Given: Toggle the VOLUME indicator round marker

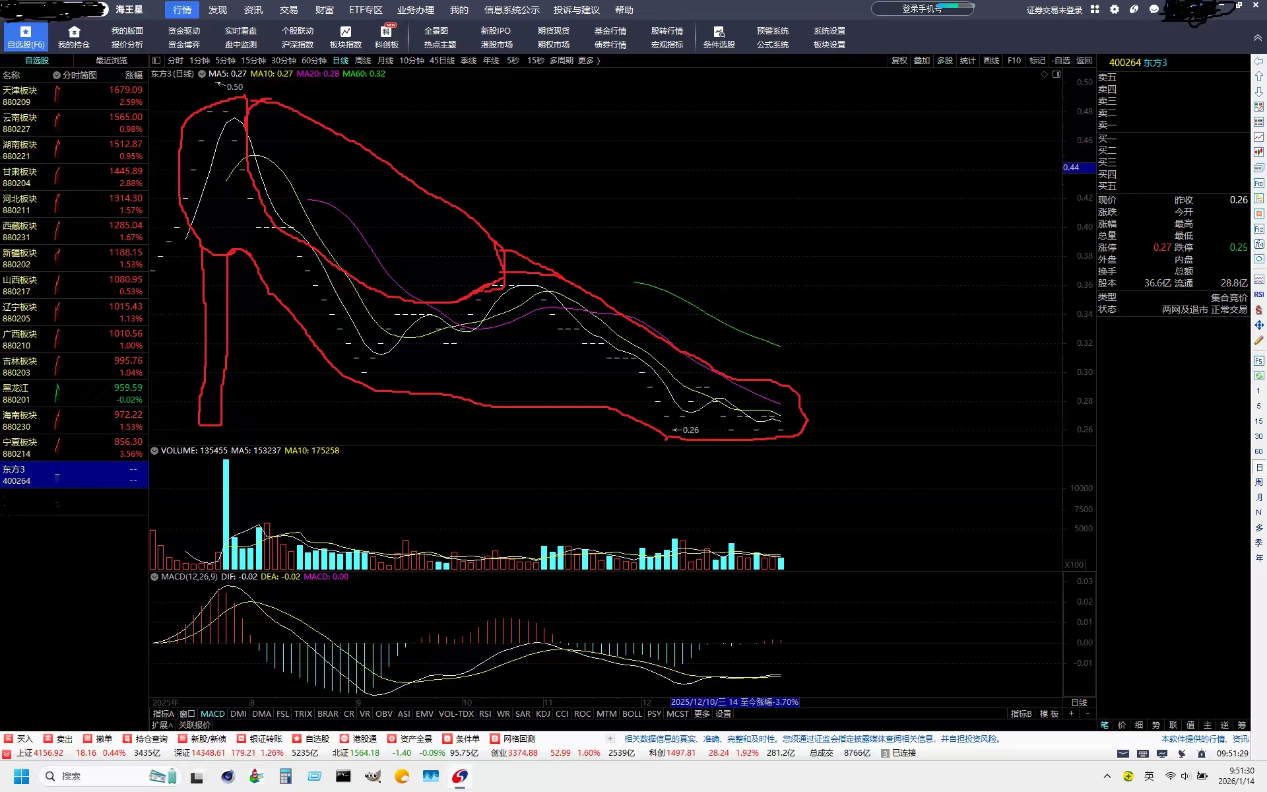Looking at the screenshot, I should (154, 451).
